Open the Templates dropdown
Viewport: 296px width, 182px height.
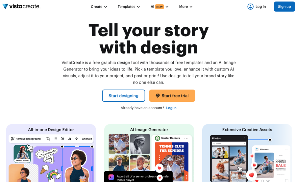click(x=129, y=7)
